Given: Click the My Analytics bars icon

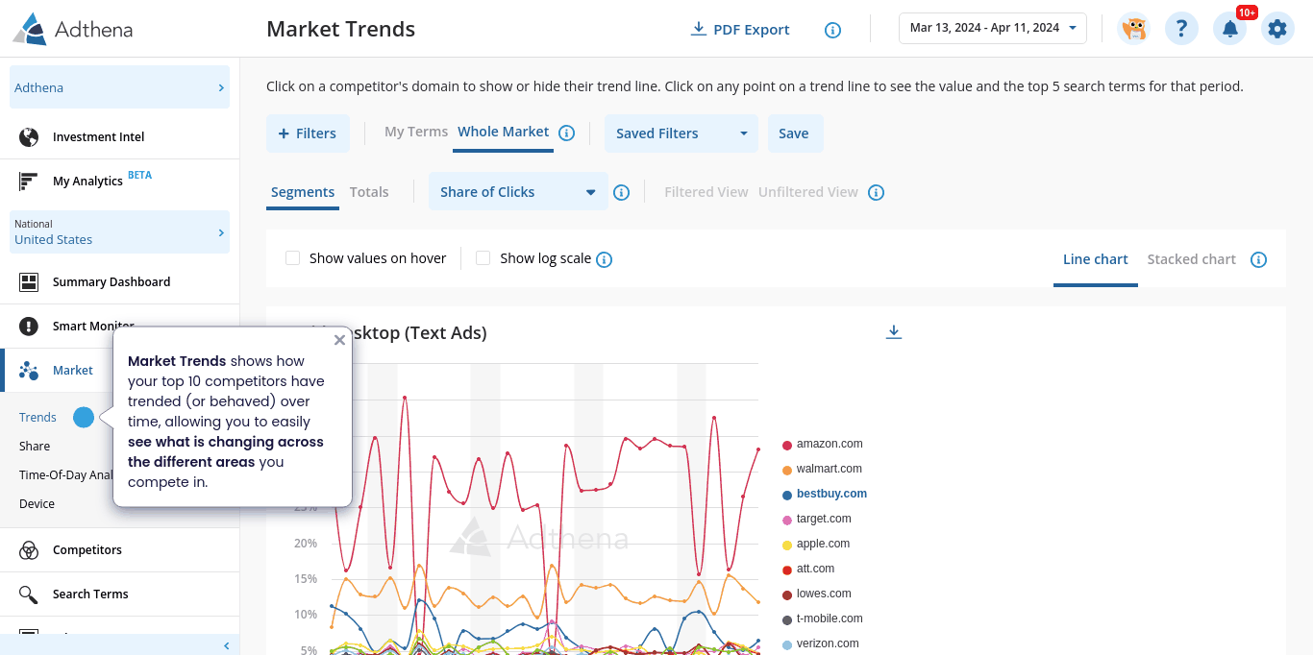Looking at the screenshot, I should [x=29, y=181].
